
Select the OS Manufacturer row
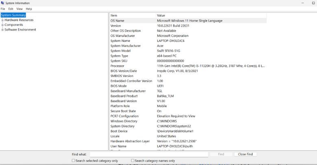[188, 36]
